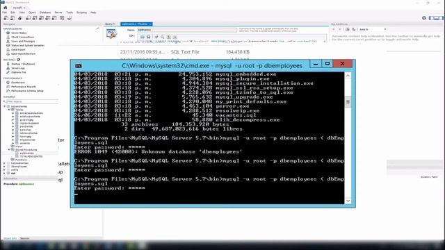The height and width of the screenshot is (250, 445).
Task: Click the routine Name input field
Action: (187, 30)
